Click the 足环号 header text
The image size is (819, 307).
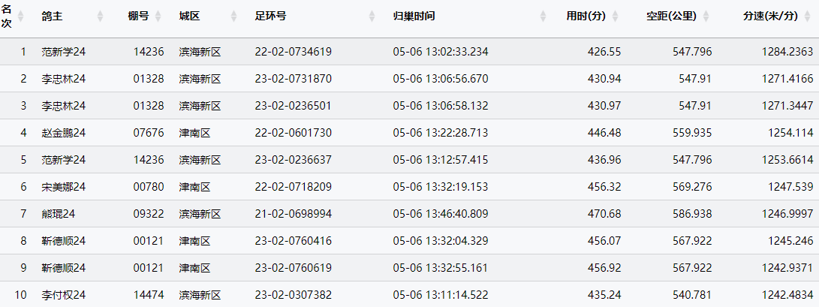(270, 16)
